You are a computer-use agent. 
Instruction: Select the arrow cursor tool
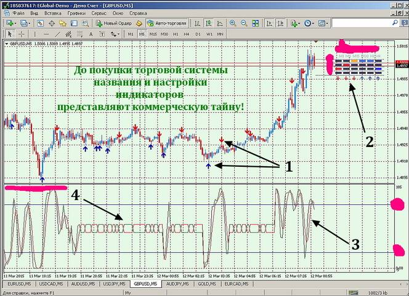tap(10, 34)
